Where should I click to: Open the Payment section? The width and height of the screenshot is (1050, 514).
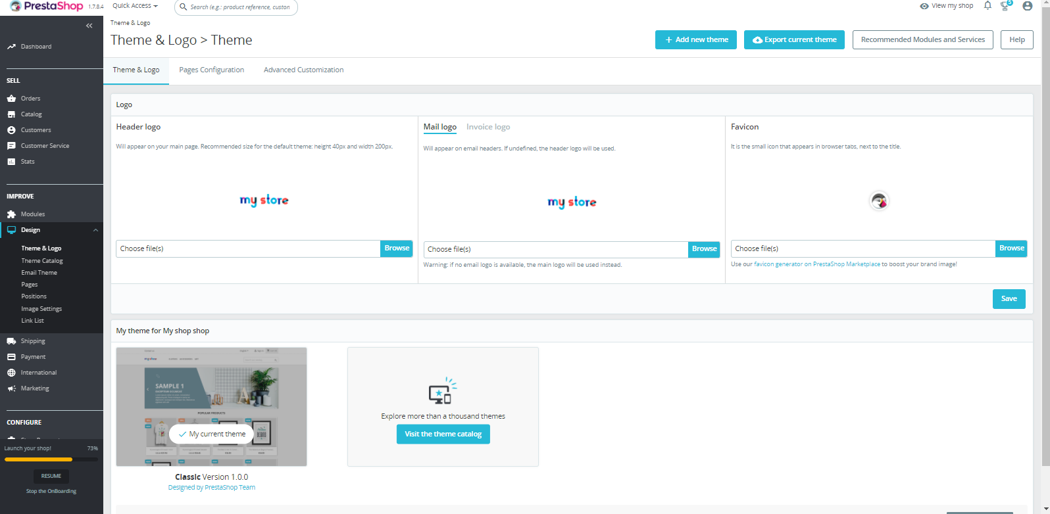(x=33, y=357)
